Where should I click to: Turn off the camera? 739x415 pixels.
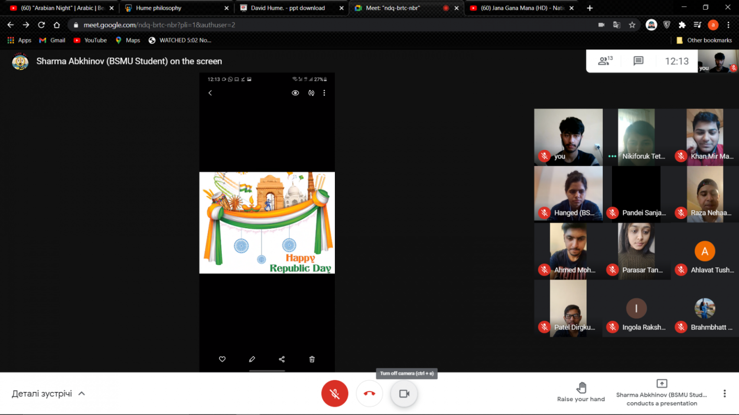[404, 393]
